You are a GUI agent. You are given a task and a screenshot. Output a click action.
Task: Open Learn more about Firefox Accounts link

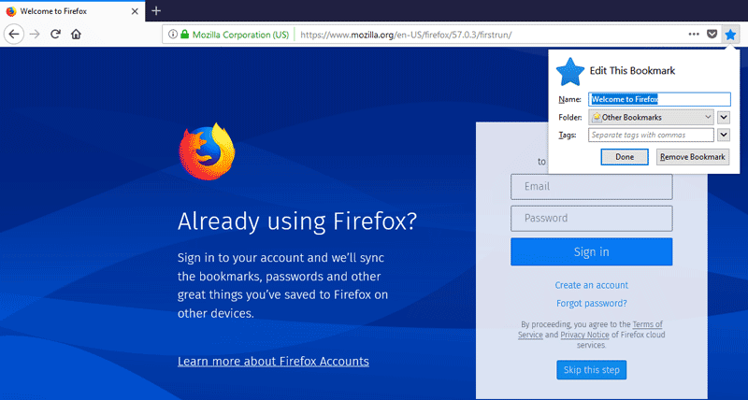273,362
